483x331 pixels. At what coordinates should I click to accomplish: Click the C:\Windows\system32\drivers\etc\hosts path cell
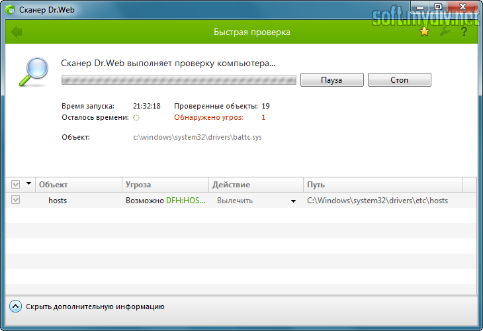[x=377, y=201]
